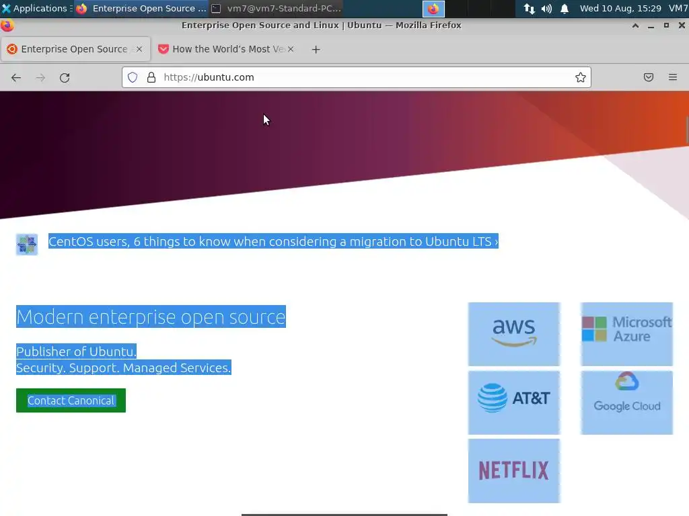View site security via padlock icon
The height and width of the screenshot is (516, 689).
click(x=151, y=77)
